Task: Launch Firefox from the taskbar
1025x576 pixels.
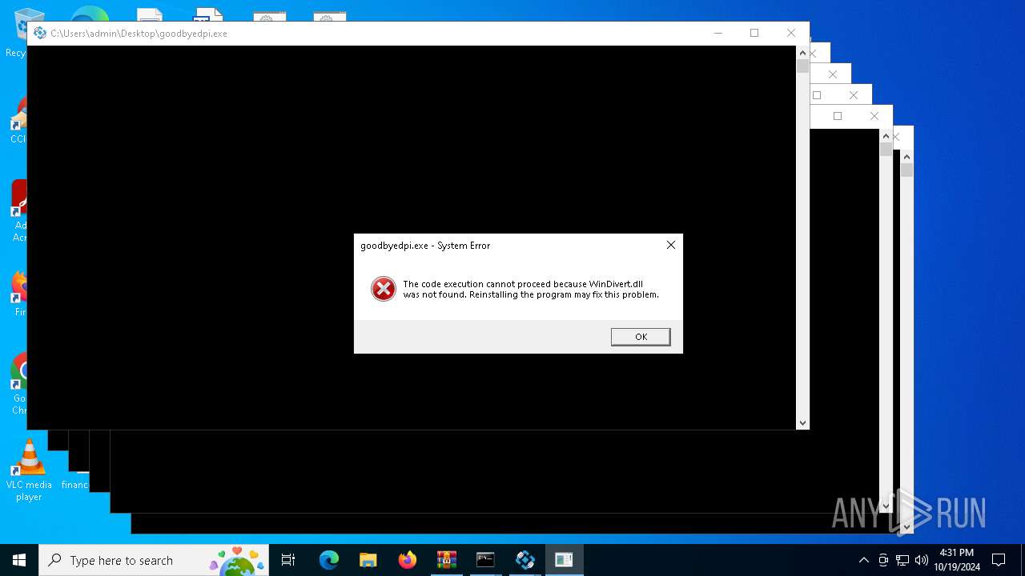Action: 408,560
